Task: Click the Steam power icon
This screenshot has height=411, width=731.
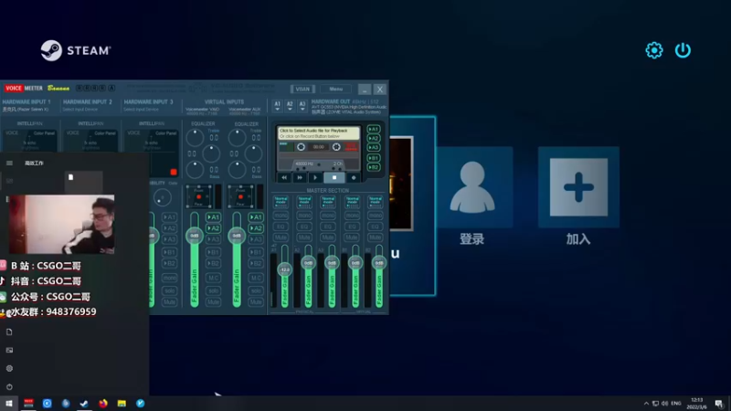Action: [683, 50]
